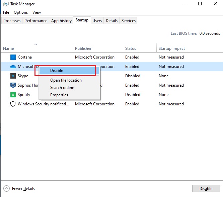Sort by the Status column header
The width and height of the screenshot is (223, 197).
tap(140, 48)
